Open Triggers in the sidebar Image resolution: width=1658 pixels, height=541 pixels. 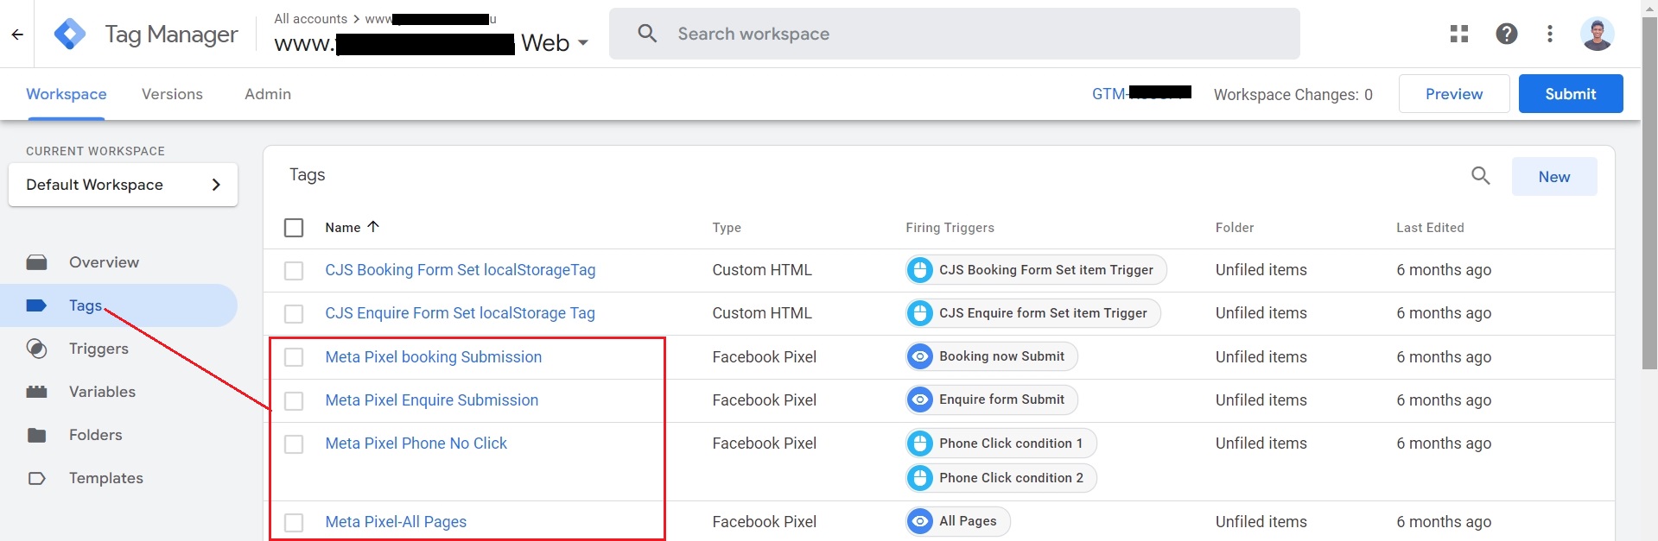click(x=98, y=349)
